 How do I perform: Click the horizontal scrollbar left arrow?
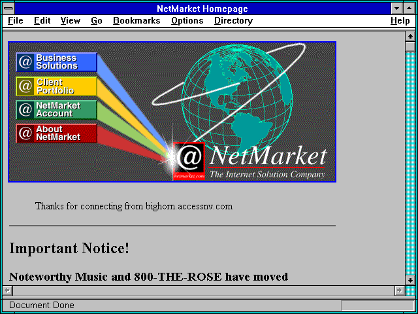[x=8, y=290]
